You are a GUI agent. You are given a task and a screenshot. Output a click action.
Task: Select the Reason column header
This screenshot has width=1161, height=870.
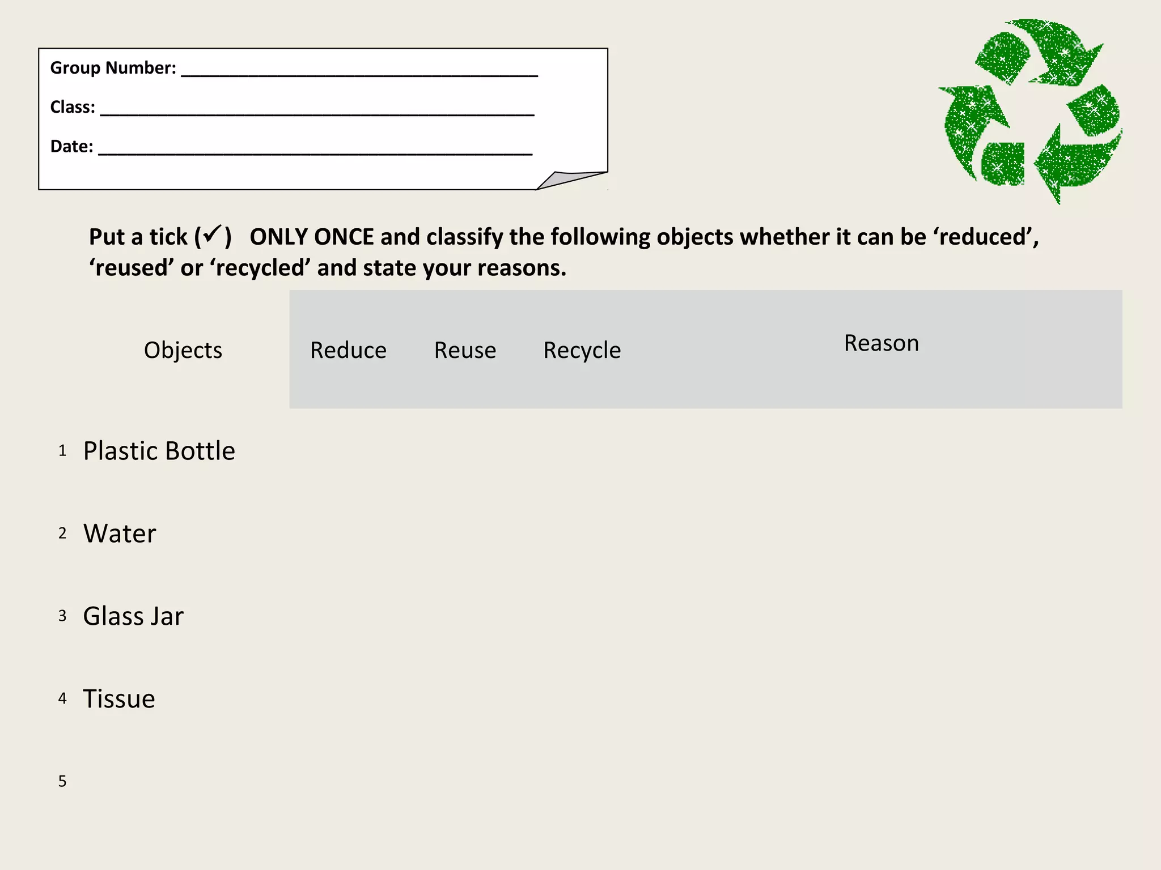(881, 343)
